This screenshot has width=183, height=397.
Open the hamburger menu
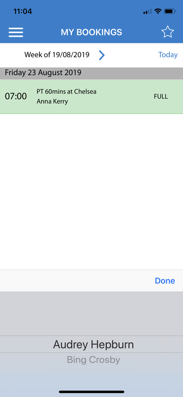click(16, 32)
